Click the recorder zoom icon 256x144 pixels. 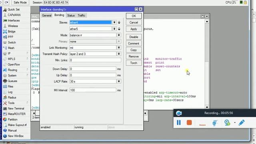(x=227, y=122)
